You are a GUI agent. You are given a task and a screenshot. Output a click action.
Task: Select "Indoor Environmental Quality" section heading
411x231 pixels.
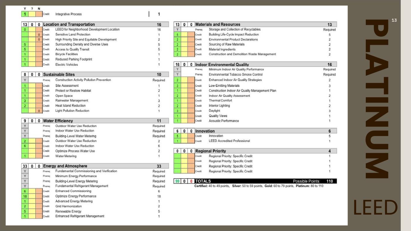(222, 64)
